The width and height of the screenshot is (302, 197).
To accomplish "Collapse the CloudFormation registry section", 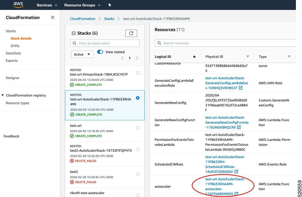I will click(x=3, y=95).
